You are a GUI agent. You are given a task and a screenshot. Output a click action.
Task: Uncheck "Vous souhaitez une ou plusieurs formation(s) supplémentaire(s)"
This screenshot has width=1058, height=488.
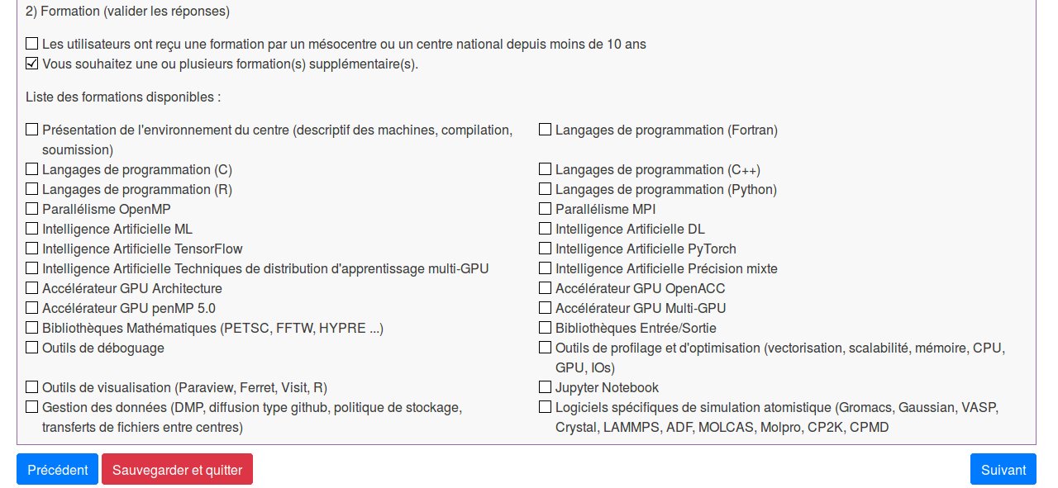click(x=31, y=62)
